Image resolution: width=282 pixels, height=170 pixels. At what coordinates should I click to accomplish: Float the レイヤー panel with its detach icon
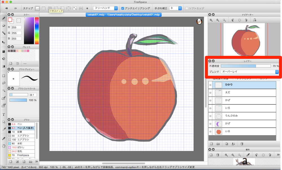point(213,61)
